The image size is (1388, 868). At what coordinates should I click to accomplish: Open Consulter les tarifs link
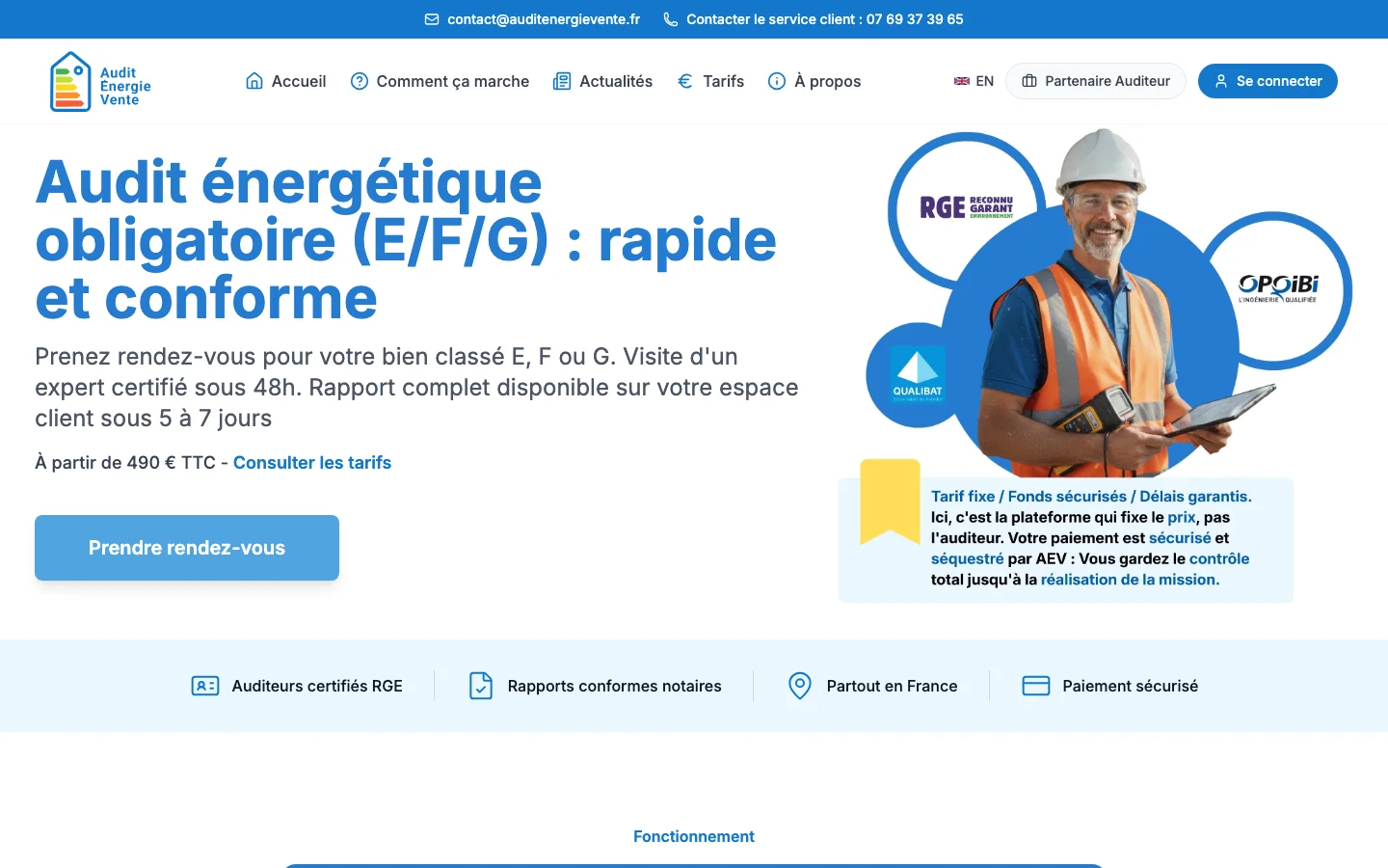click(x=312, y=462)
